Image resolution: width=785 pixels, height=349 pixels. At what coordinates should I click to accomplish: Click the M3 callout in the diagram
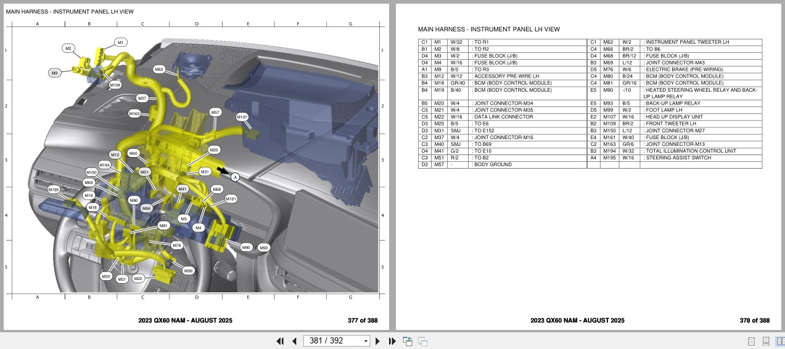coord(184,219)
